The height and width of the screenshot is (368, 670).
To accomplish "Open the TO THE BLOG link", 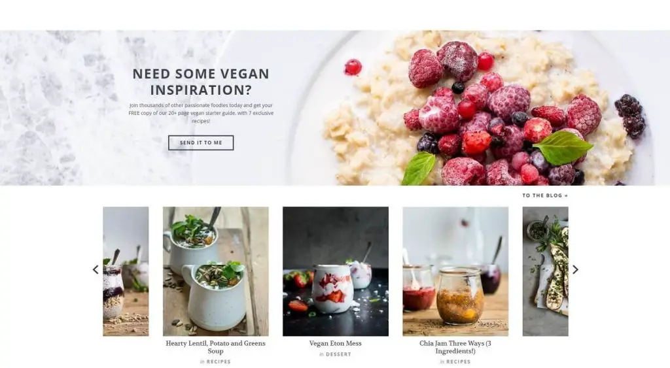I will (x=545, y=195).
